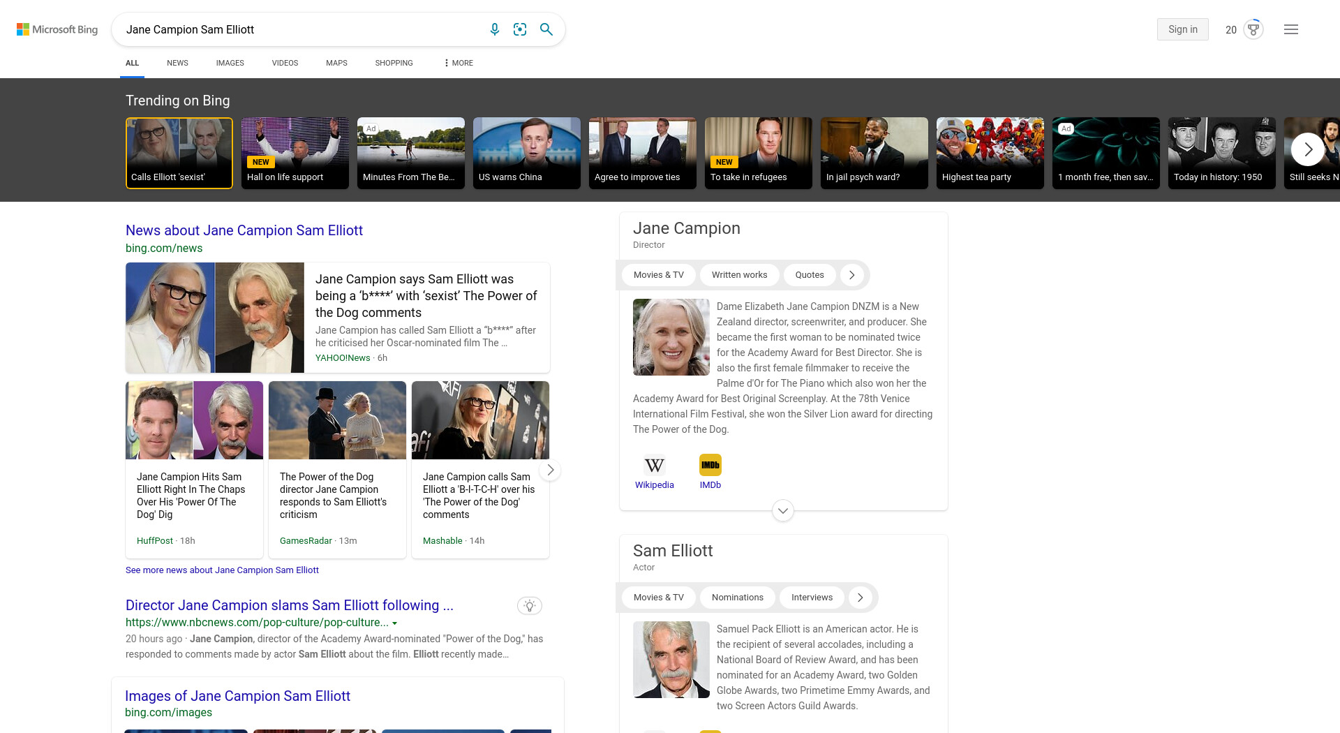Open Jane Campion Written works chip
1340x733 pixels.
(x=739, y=275)
